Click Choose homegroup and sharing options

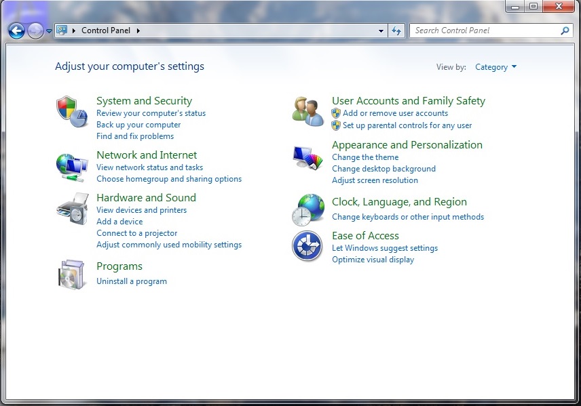coord(169,179)
